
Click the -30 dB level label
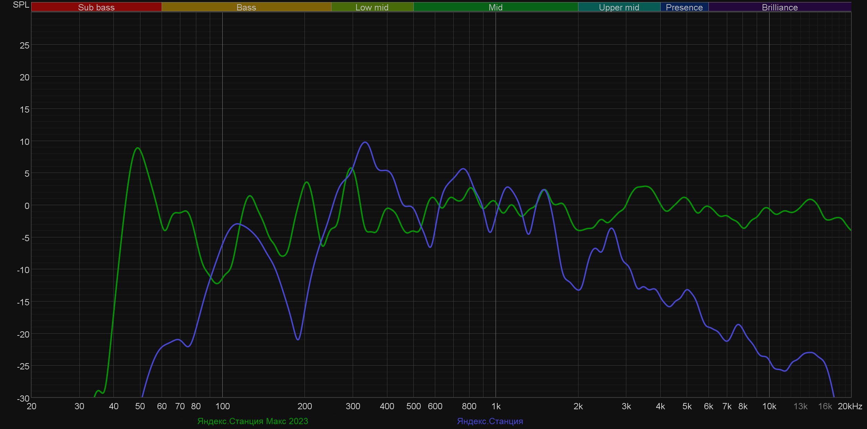click(x=23, y=399)
